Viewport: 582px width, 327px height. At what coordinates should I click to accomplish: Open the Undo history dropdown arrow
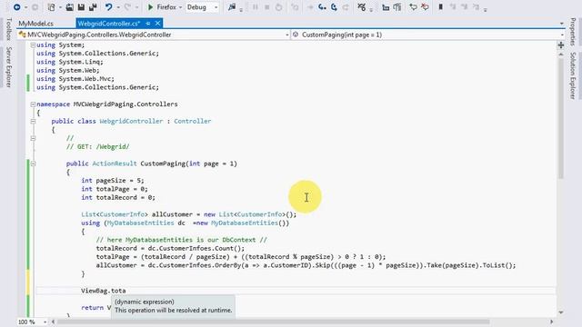118,7
